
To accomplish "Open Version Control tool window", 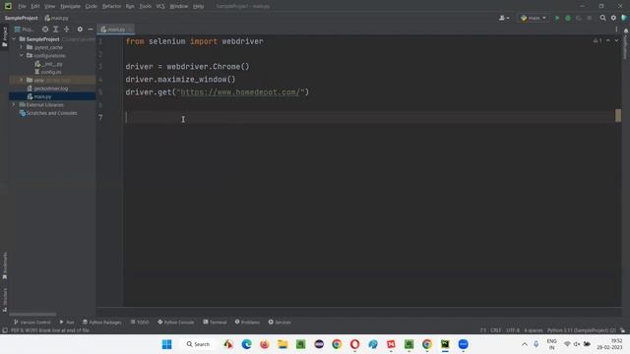I will coord(32,323).
